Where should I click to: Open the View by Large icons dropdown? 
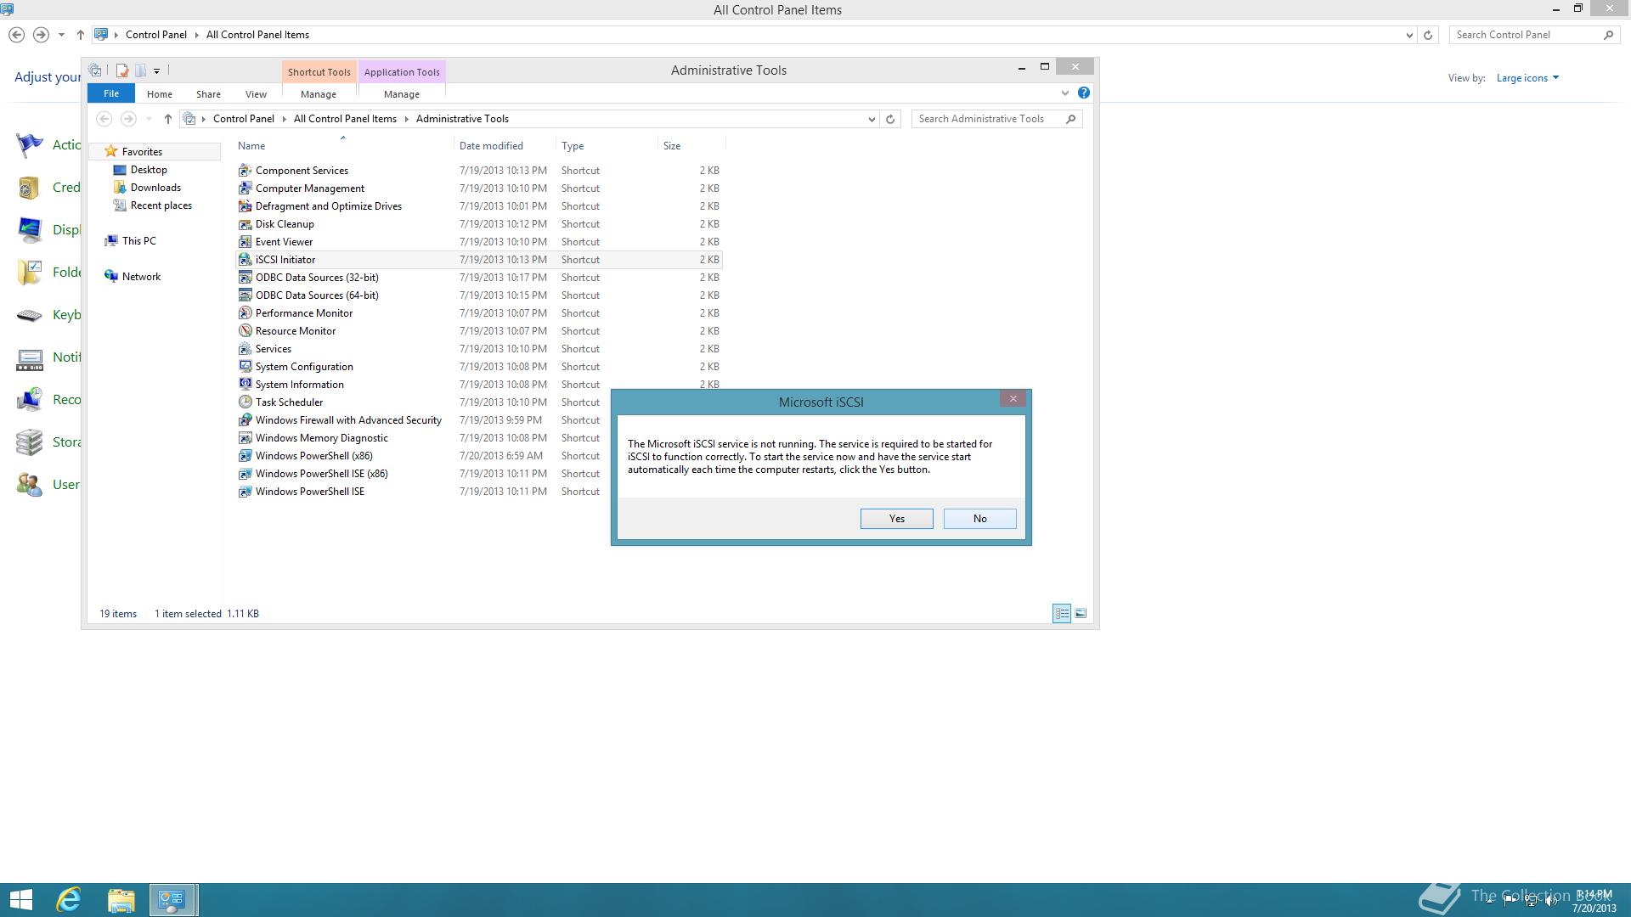click(x=1527, y=78)
